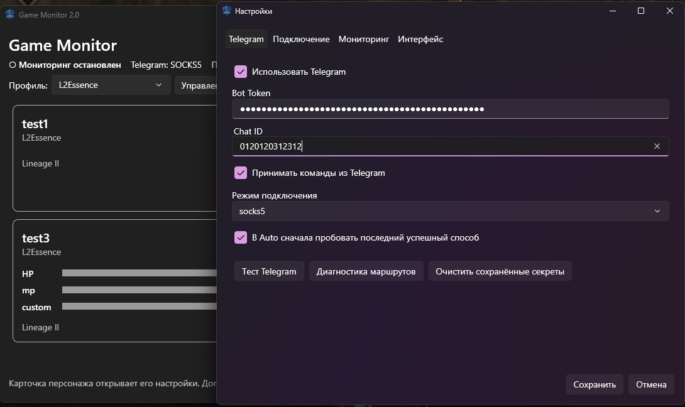The height and width of the screenshot is (407, 685).
Task: Toggle the Использовать Telegram checkbox
Action: point(241,72)
